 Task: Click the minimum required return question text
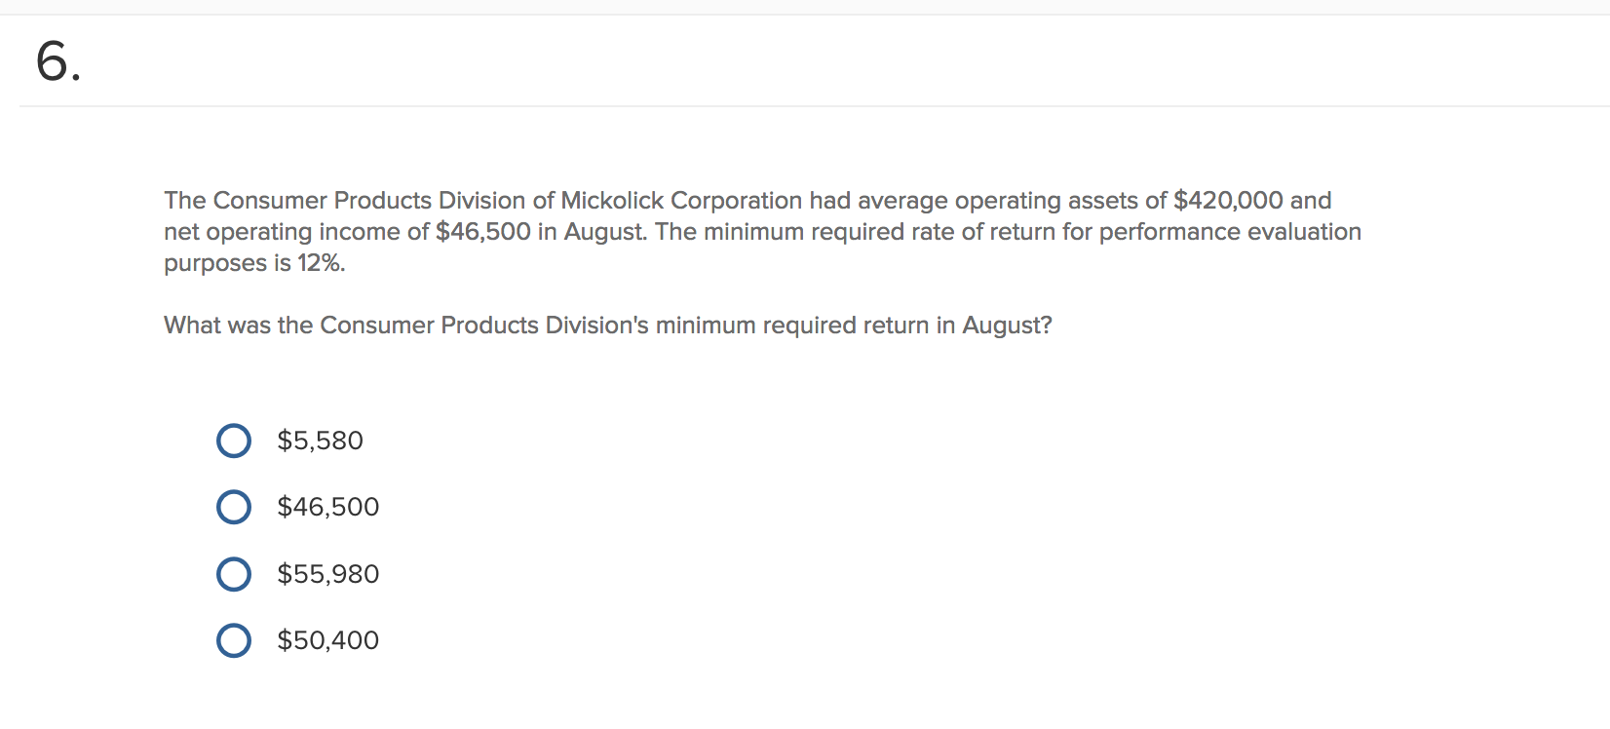(x=606, y=325)
